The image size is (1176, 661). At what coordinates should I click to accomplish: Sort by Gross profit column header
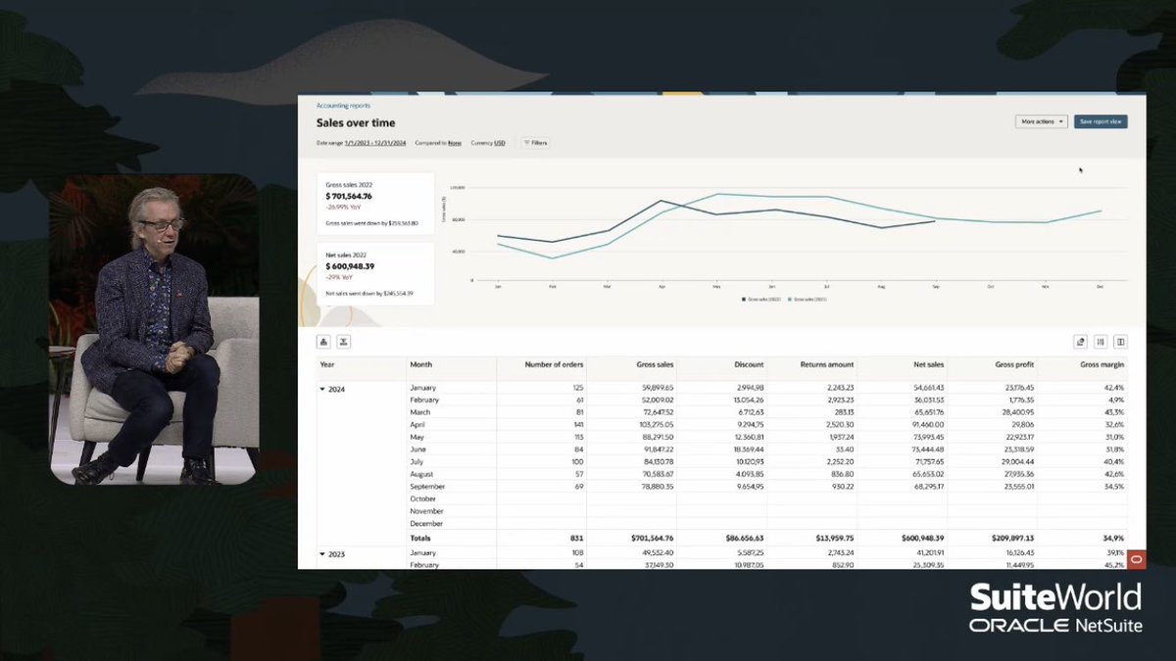pyautogui.click(x=1012, y=364)
